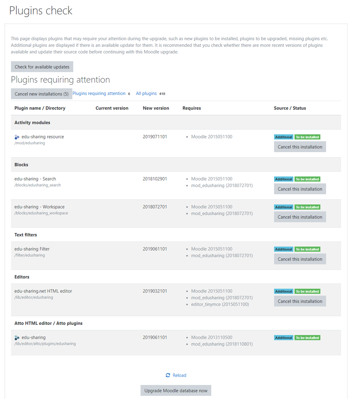Click the Plugin name / Directory column header
This screenshot has width=353, height=399.
tap(40, 108)
